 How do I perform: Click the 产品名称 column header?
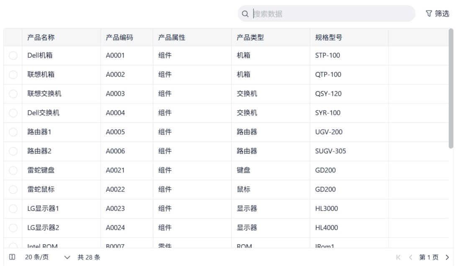click(41, 38)
